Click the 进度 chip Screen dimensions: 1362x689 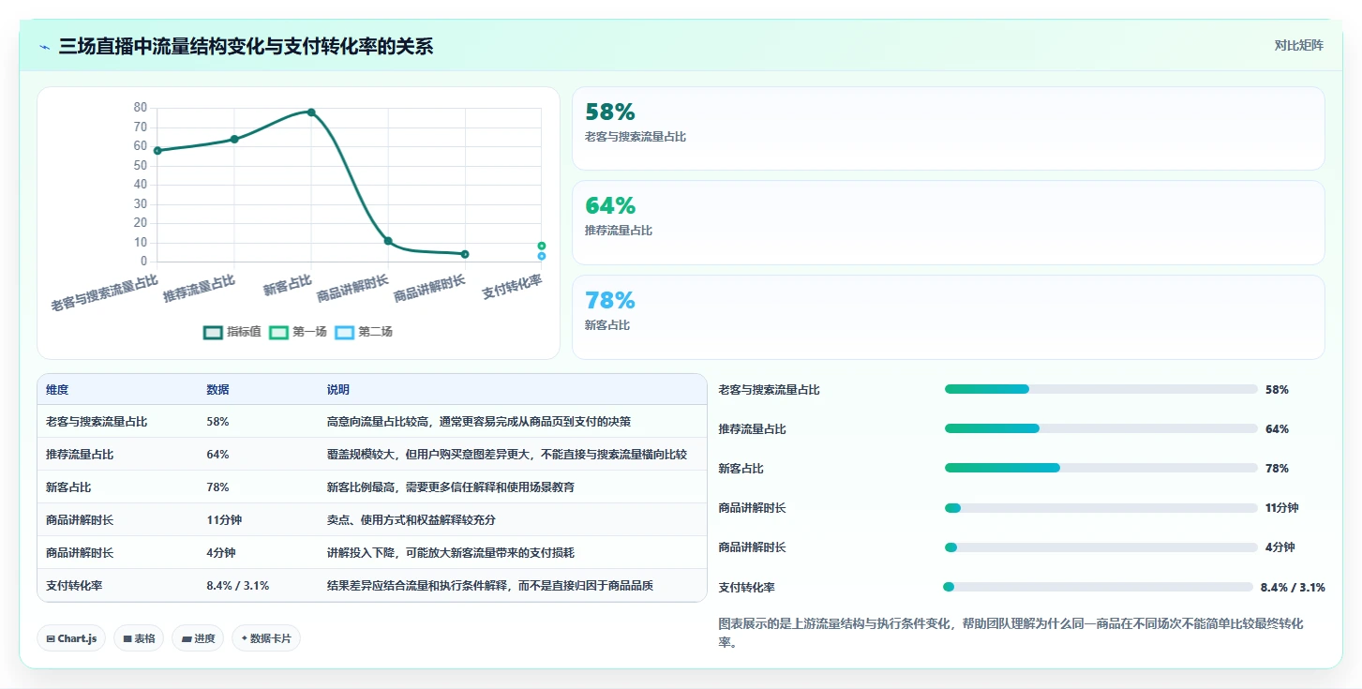(x=198, y=638)
